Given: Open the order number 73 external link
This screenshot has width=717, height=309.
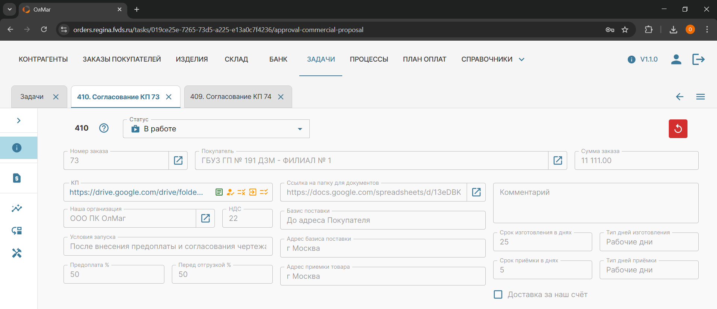Looking at the screenshot, I should 178,160.
